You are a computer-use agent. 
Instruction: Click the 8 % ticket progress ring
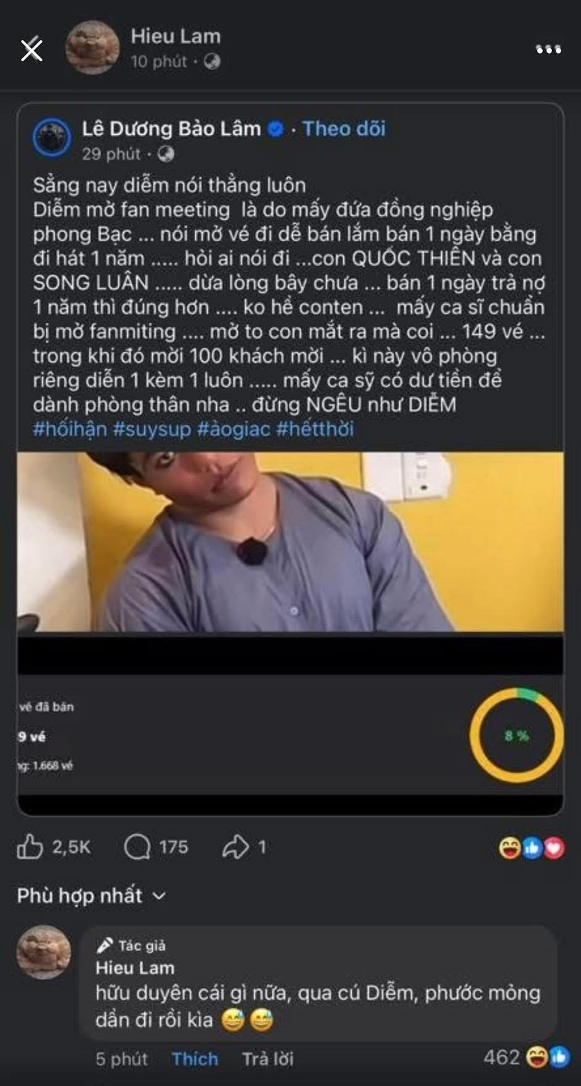click(516, 736)
